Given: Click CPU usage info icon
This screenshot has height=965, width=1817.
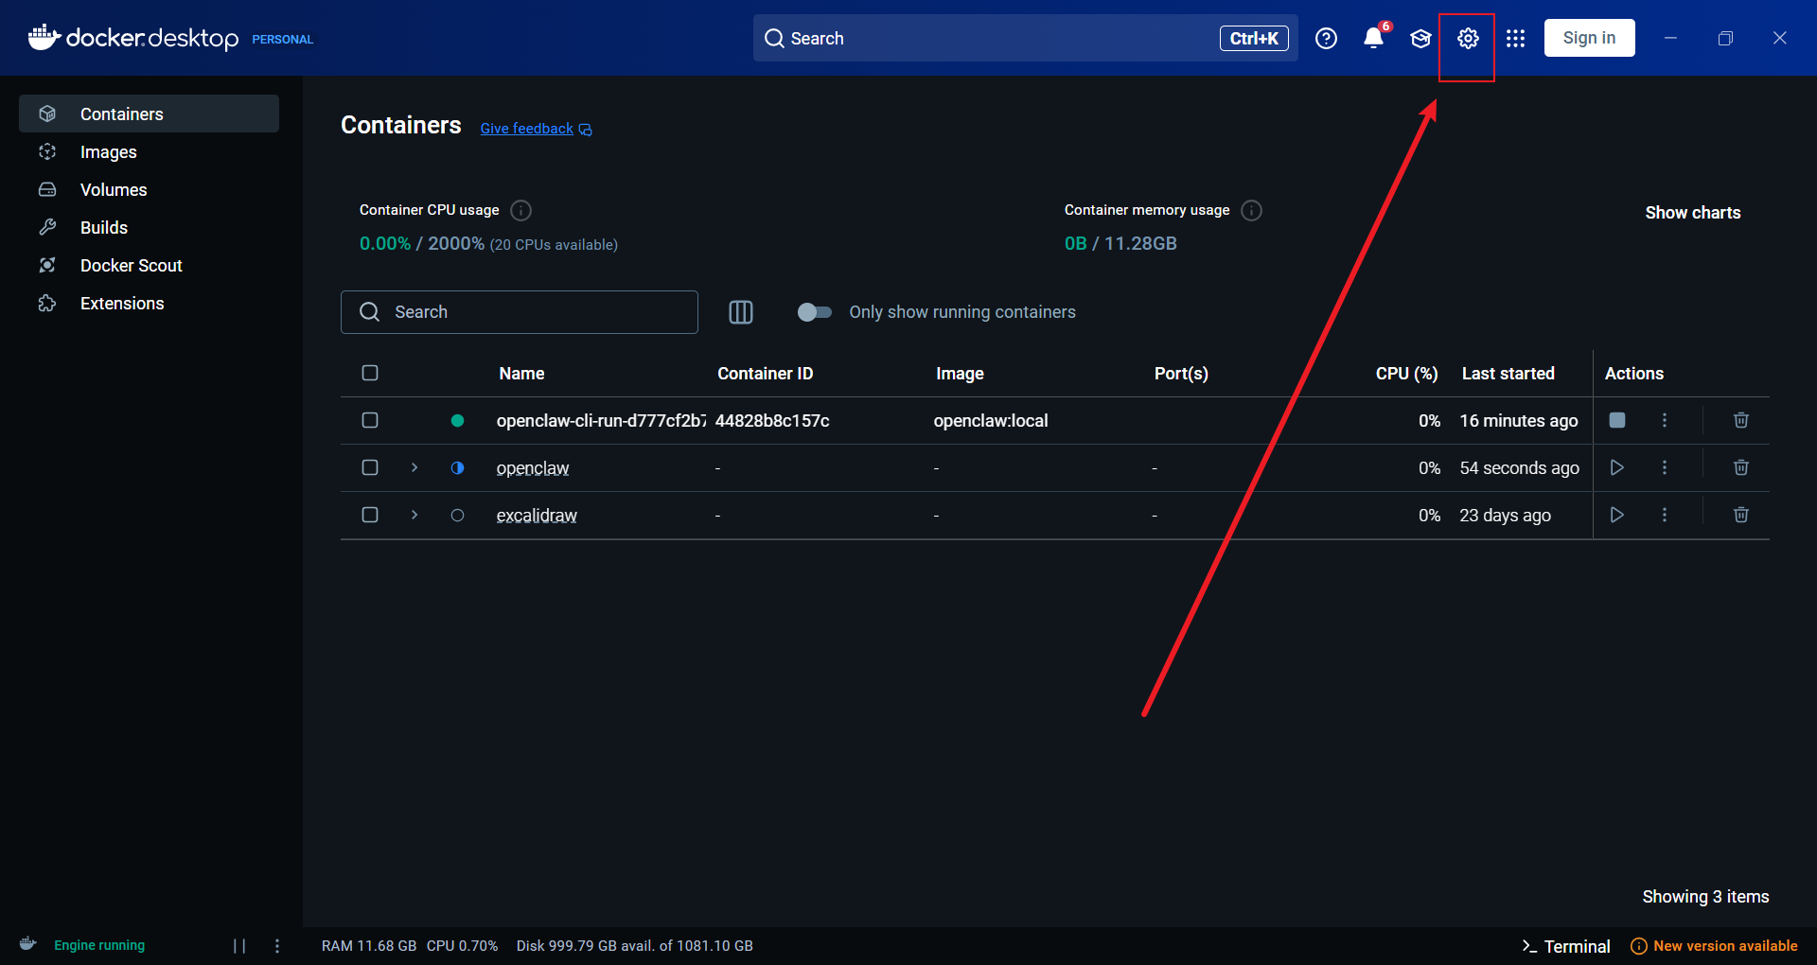Looking at the screenshot, I should coord(520,210).
